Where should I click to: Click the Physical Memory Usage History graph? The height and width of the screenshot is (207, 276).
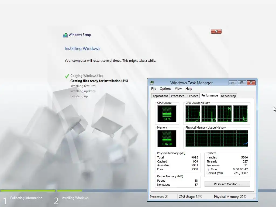217,138
